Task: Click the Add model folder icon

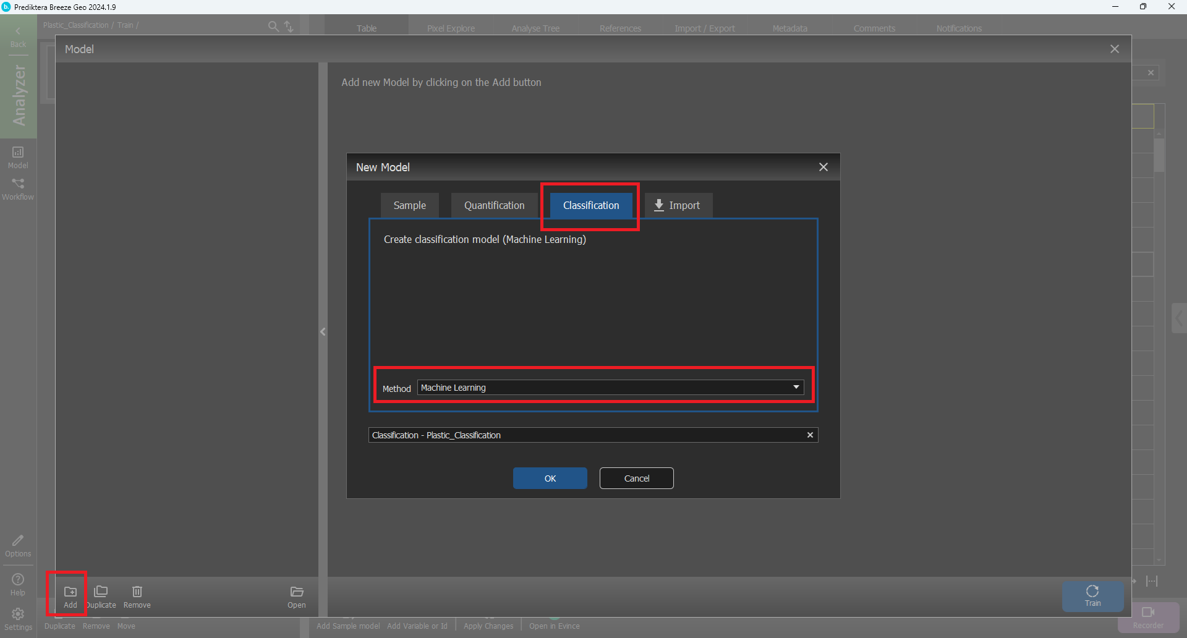Action: tap(70, 592)
